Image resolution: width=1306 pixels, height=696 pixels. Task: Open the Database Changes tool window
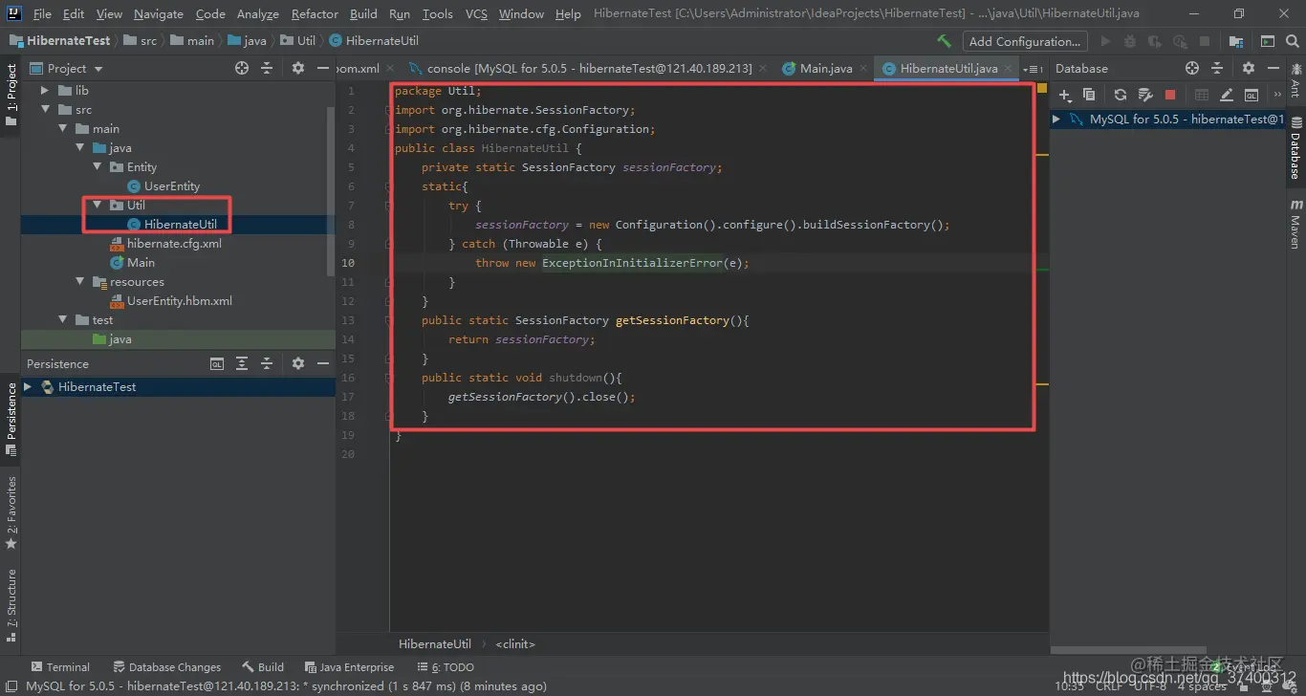(167, 667)
